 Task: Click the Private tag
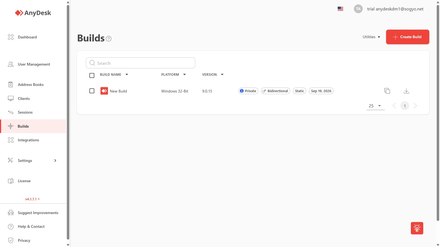(x=248, y=91)
